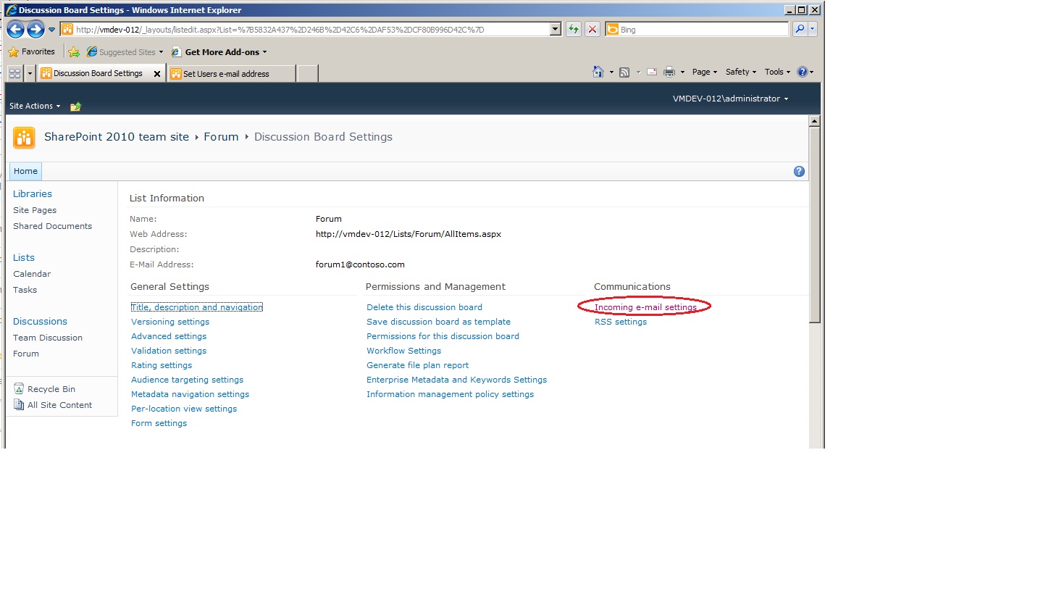
Task: Open Versioning settings
Action: (170, 322)
